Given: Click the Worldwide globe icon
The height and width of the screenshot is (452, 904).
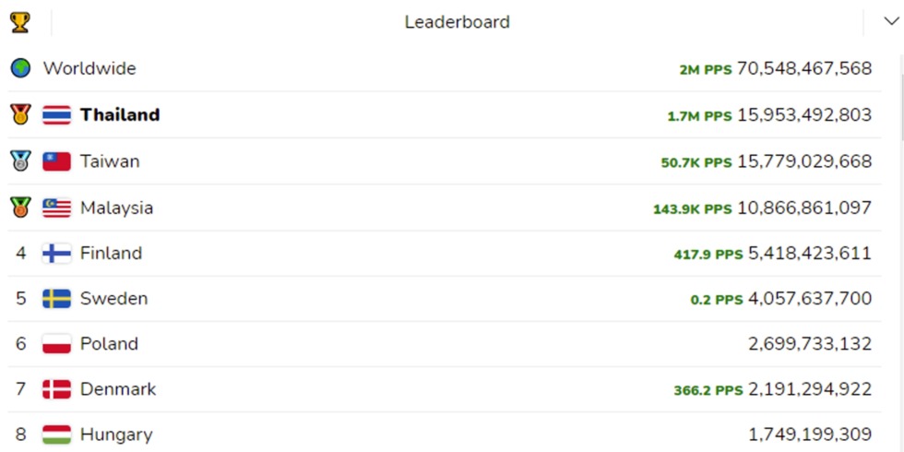Looking at the screenshot, I should [20, 68].
